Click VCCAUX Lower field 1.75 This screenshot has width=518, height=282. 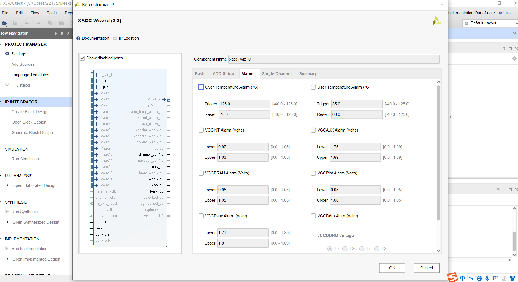pos(355,147)
